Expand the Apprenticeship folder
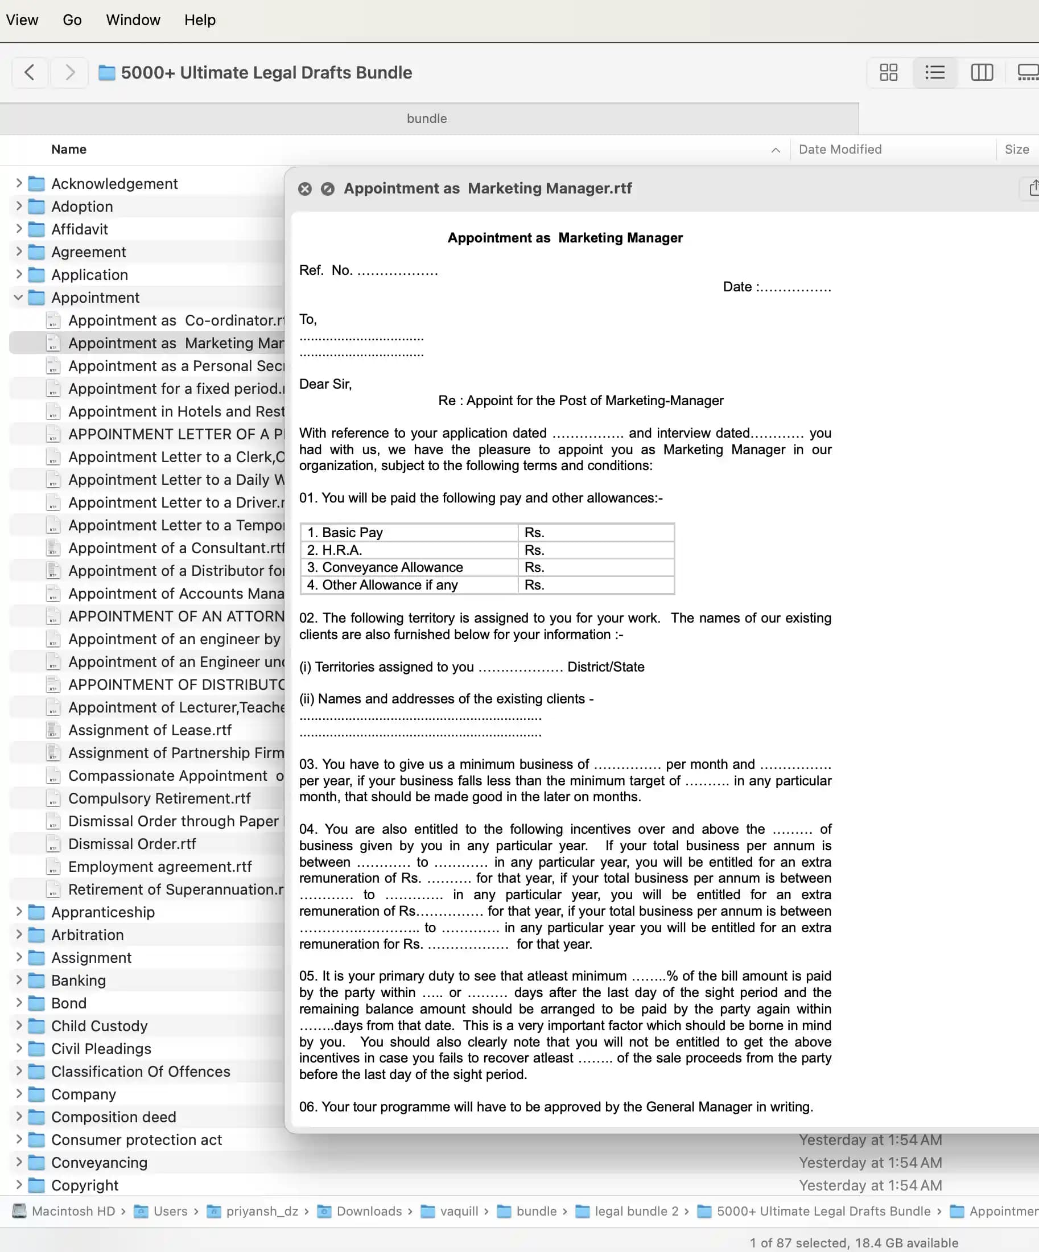Viewport: 1039px width, 1252px height. 18,912
